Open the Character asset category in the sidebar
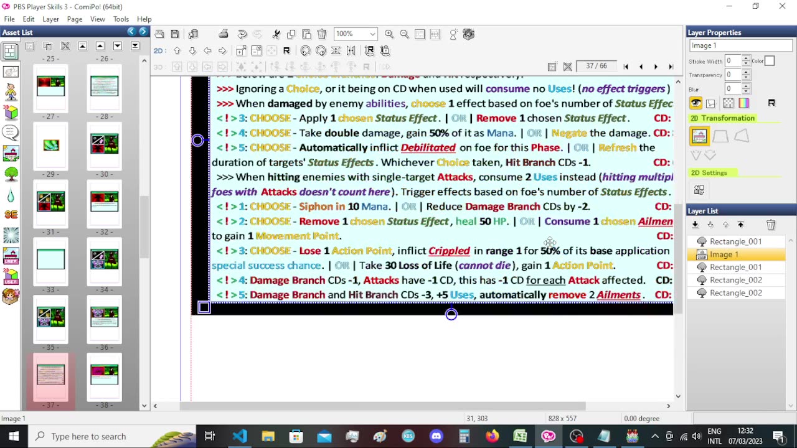This screenshot has height=448, width=797. (11, 92)
